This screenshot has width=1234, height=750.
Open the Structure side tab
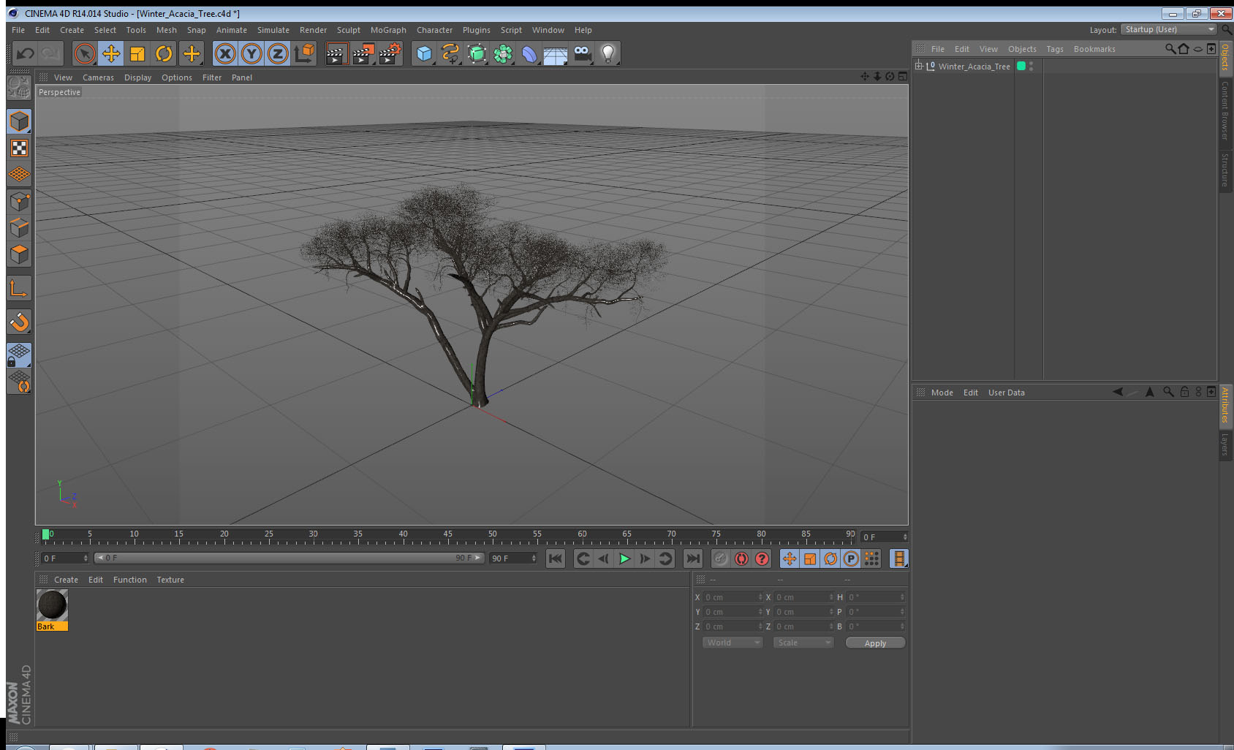(x=1225, y=170)
